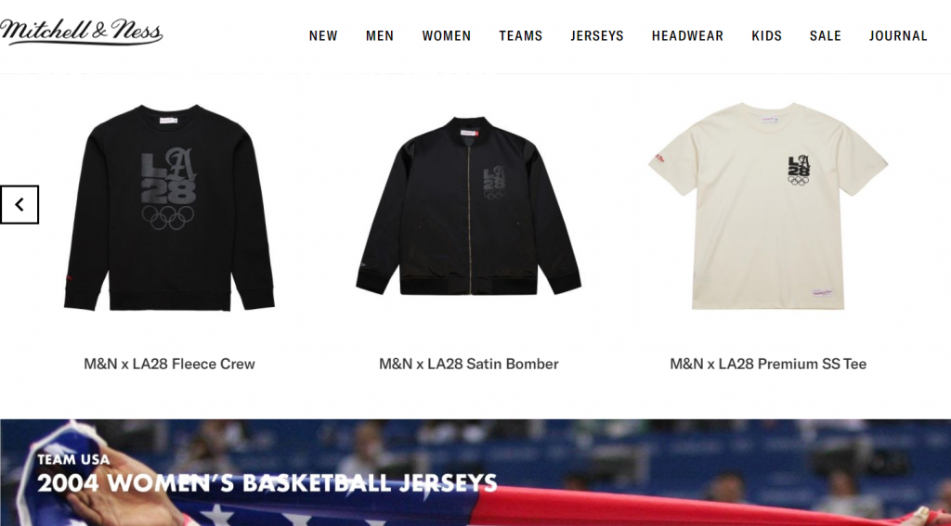View black LA28 Fleece Crew sweatshirt image

click(169, 208)
